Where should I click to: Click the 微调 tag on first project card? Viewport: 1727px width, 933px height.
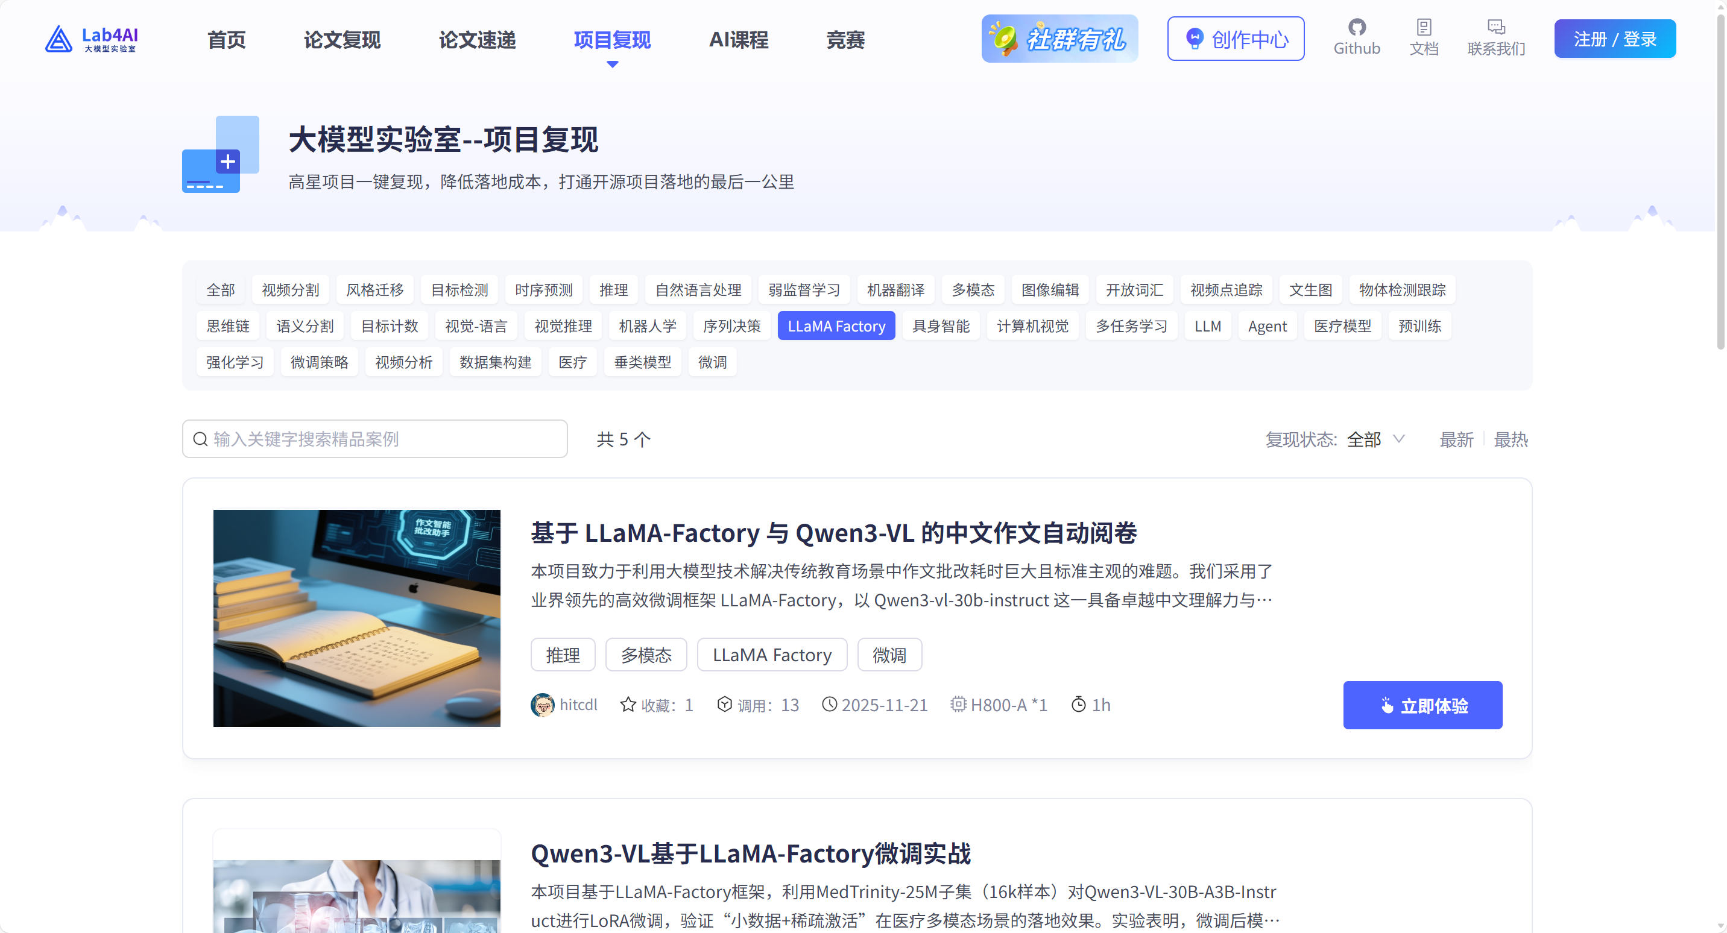[889, 655]
